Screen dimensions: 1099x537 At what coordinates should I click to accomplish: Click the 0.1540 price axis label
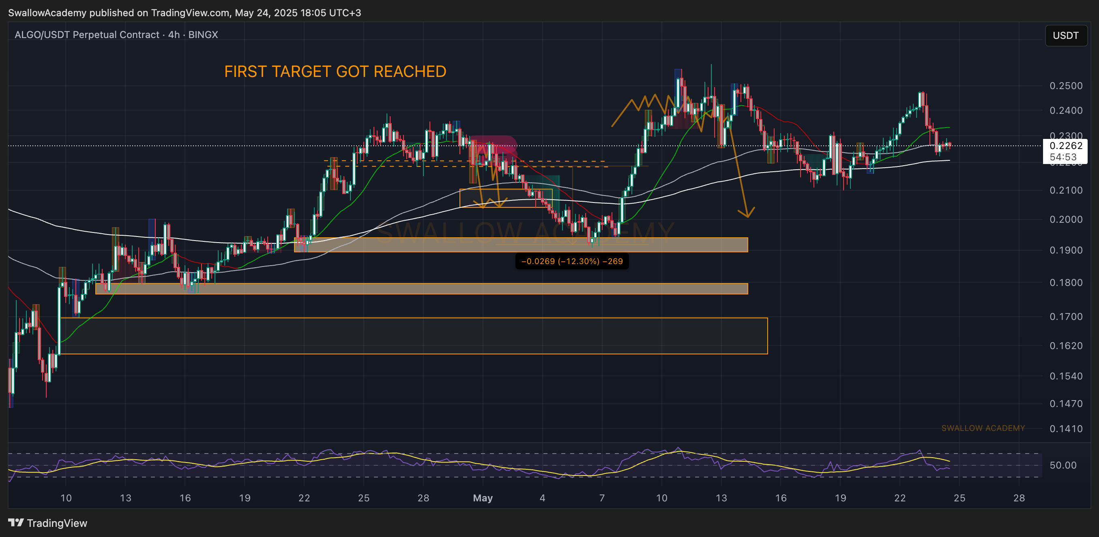point(1066,376)
